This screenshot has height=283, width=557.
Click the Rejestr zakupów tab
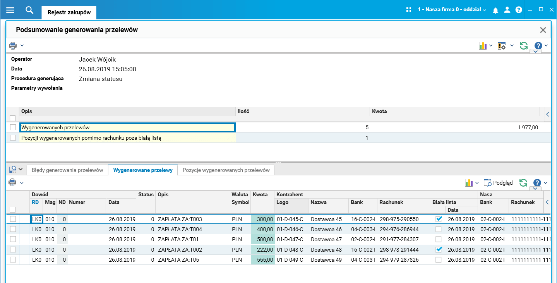[69, 12]
